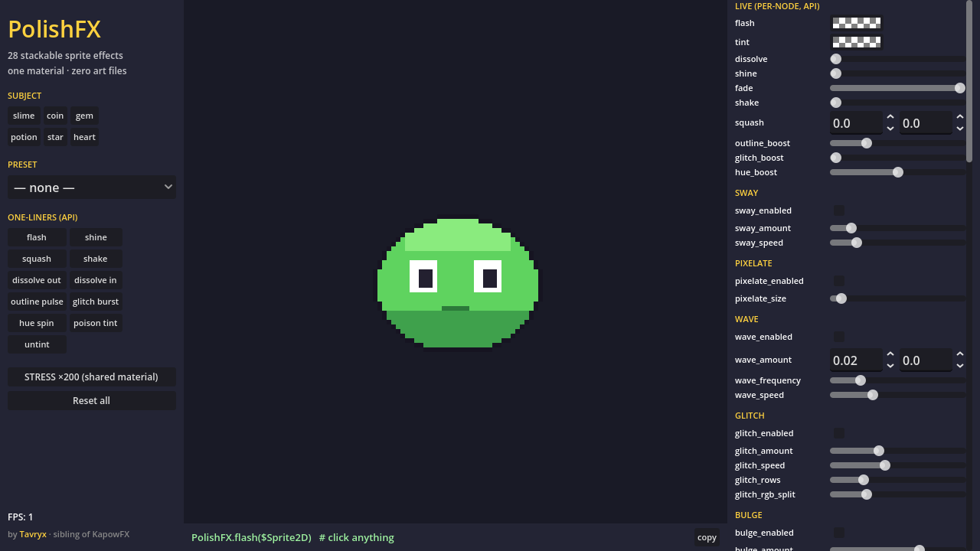Adjust the outline_boost slider
980x551 pixels.
pyautogui.click(x=897, y=143)
